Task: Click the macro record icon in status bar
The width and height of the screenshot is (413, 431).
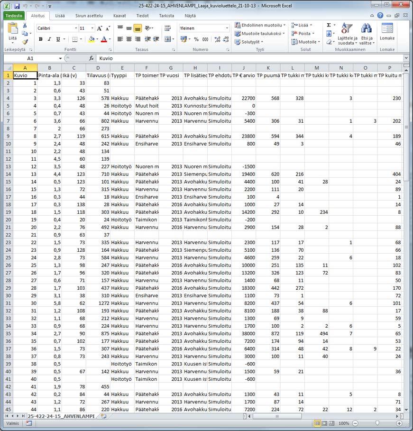Action: [29, 423]
